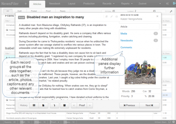Click the Priority 3 value
The image size is (176, 124).
click(x=132, y=96)
